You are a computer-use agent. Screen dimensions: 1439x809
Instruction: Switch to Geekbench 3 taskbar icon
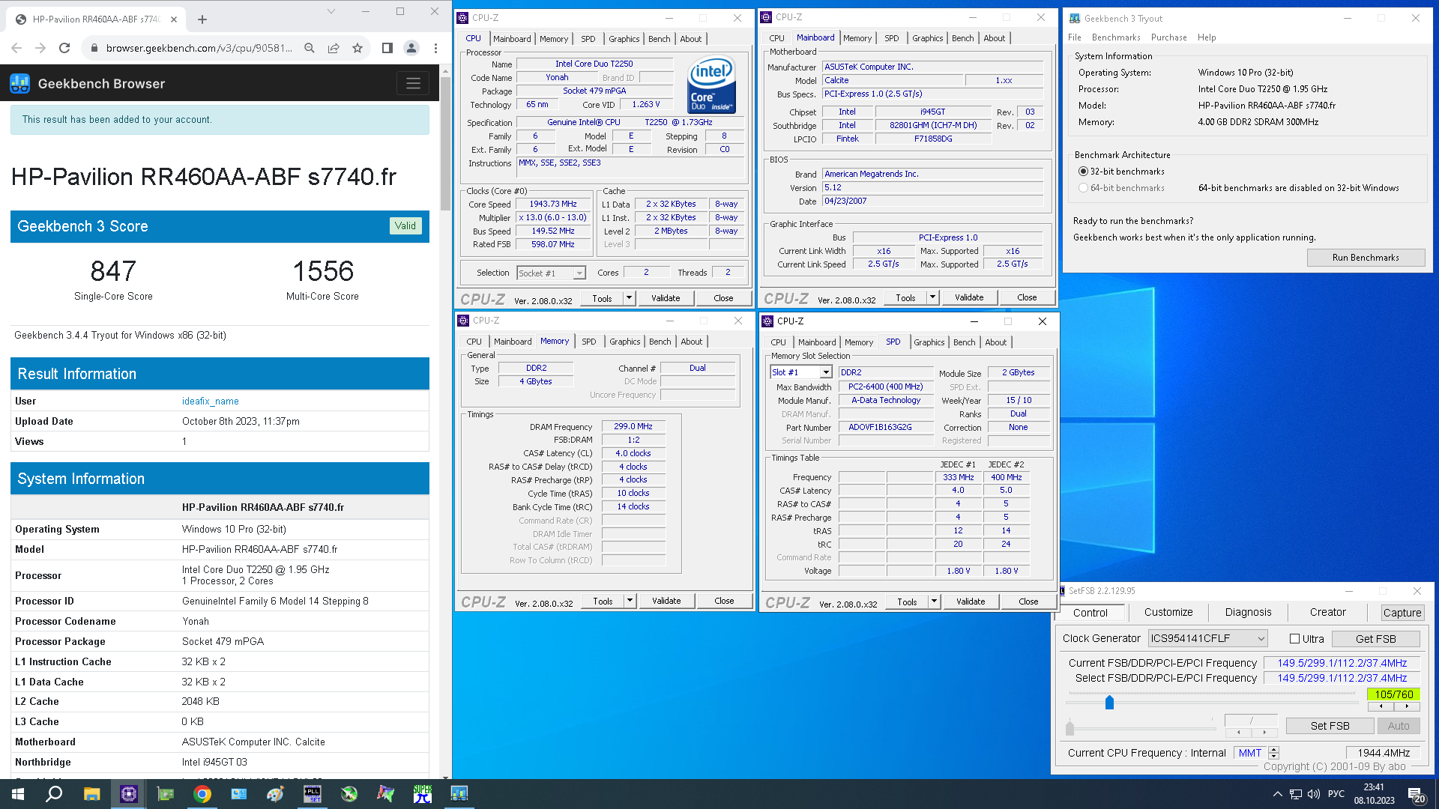click(459, 794)
